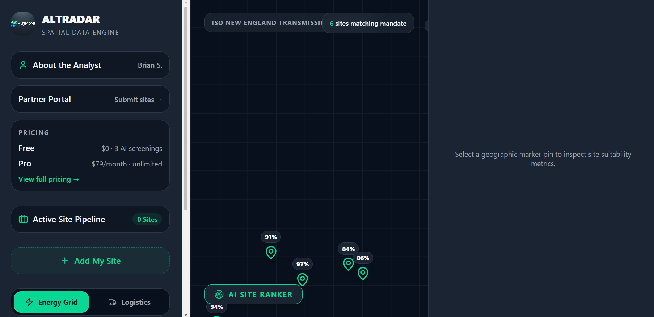This screenshot has width=654, height=317.
Task: Click the 97% score label
Action: click(x=302, y=264)
